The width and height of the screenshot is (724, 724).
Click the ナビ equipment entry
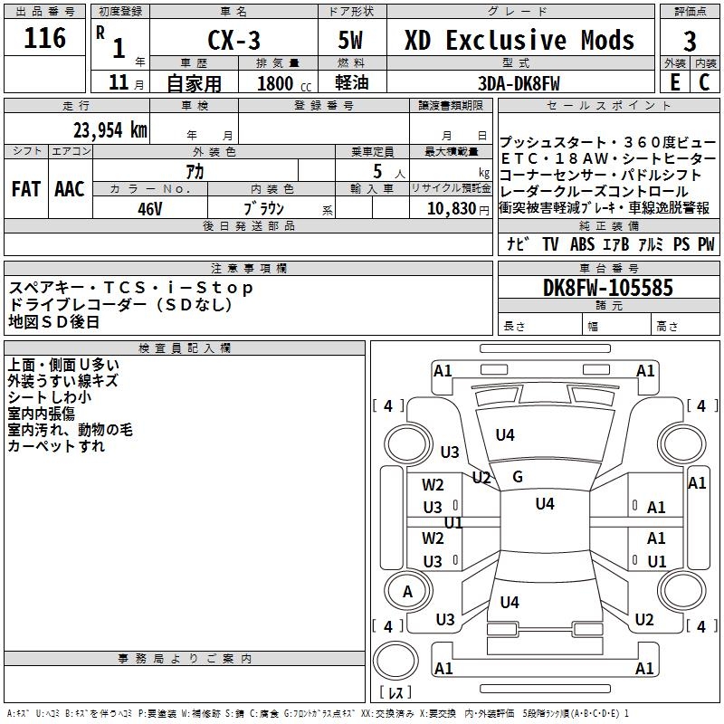point(518,243)
